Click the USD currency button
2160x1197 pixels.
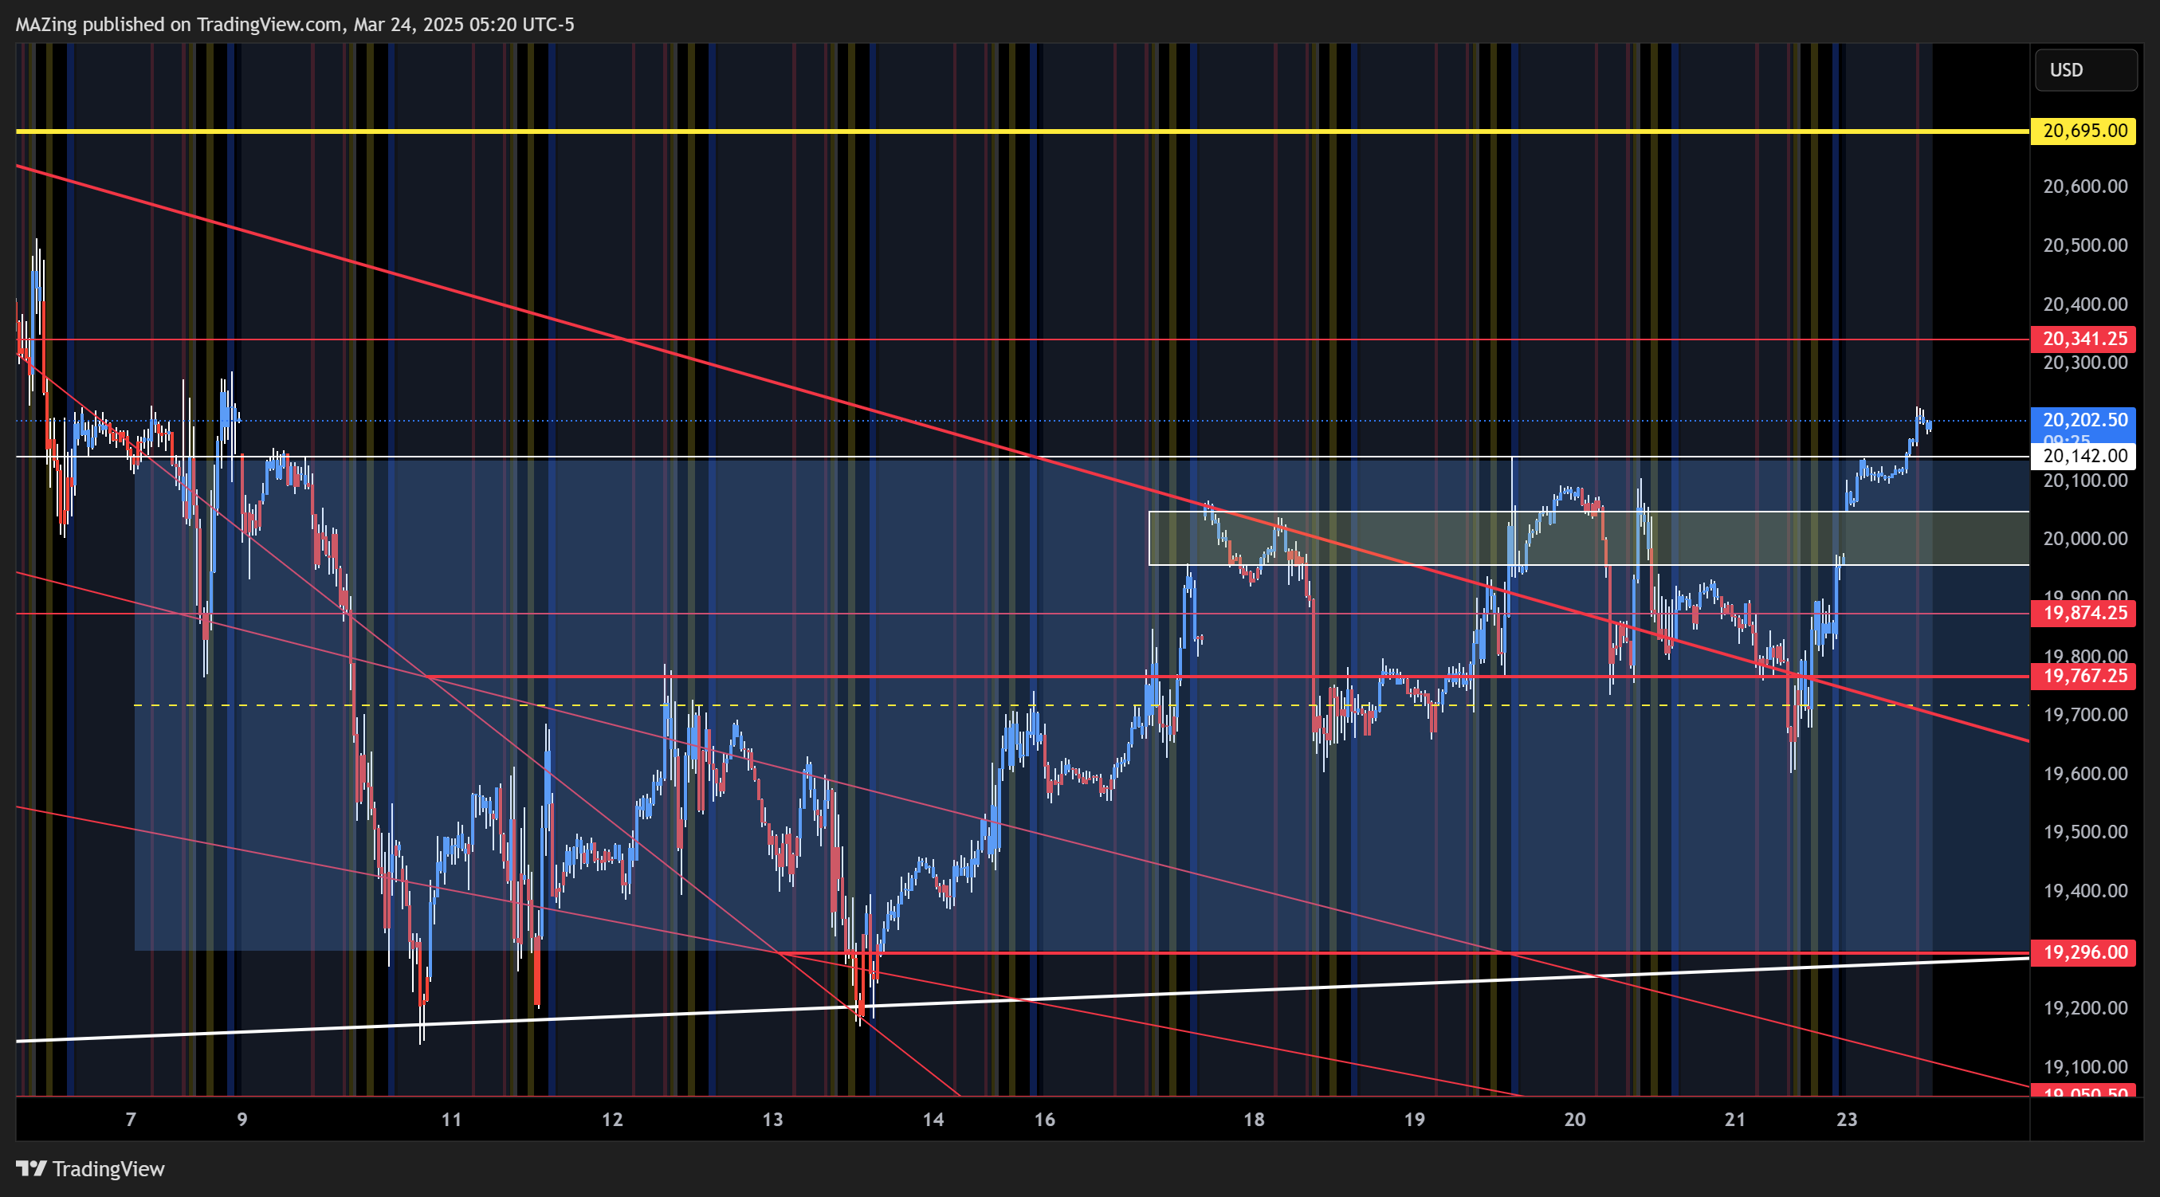click(2085, 69)
